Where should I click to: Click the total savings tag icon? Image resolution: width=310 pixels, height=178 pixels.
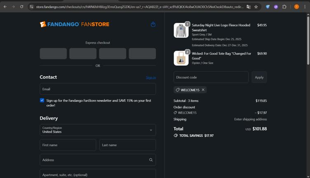coord(176,136)
